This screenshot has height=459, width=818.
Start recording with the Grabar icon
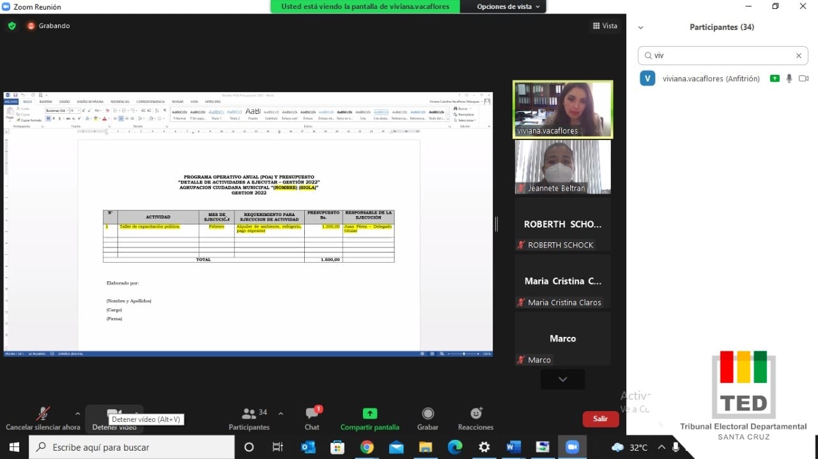pyautogui.click(x=428, y=414)
